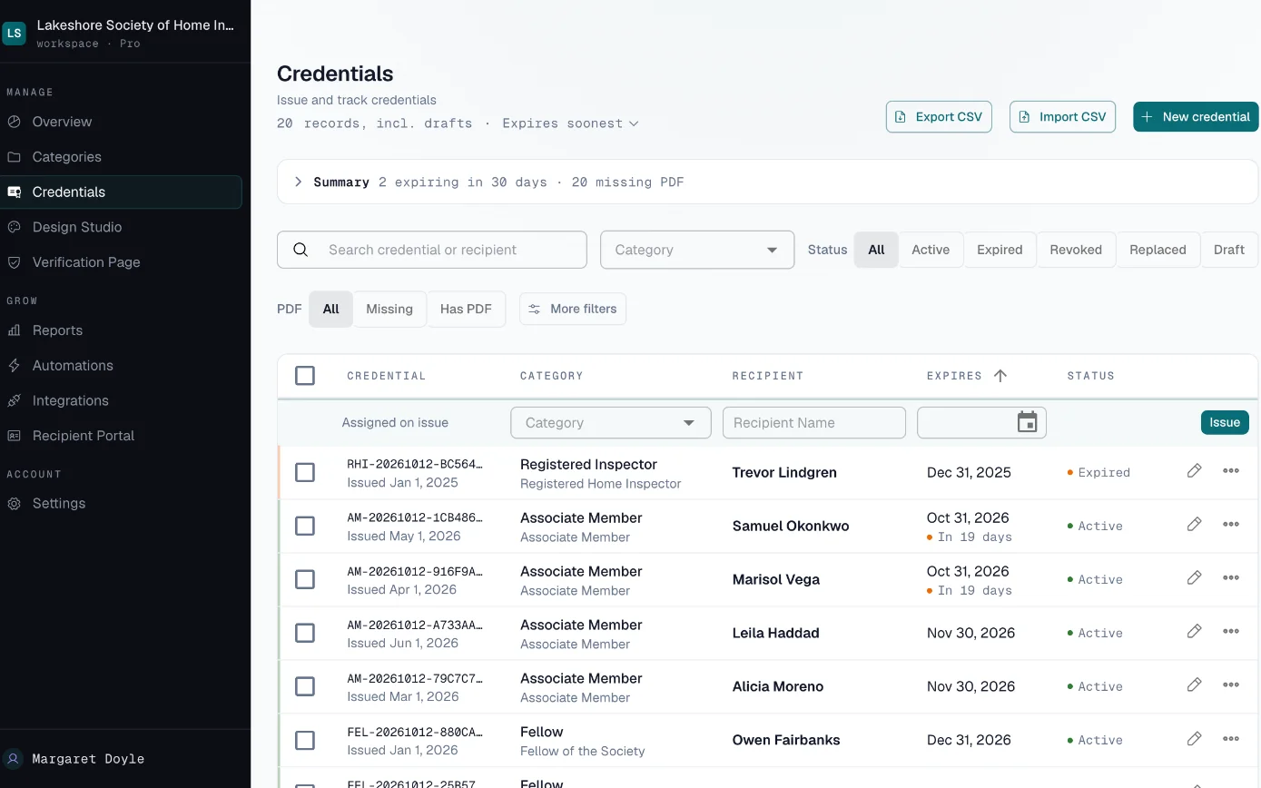Open the Category dropdown in issue row

tap(611, 422)
